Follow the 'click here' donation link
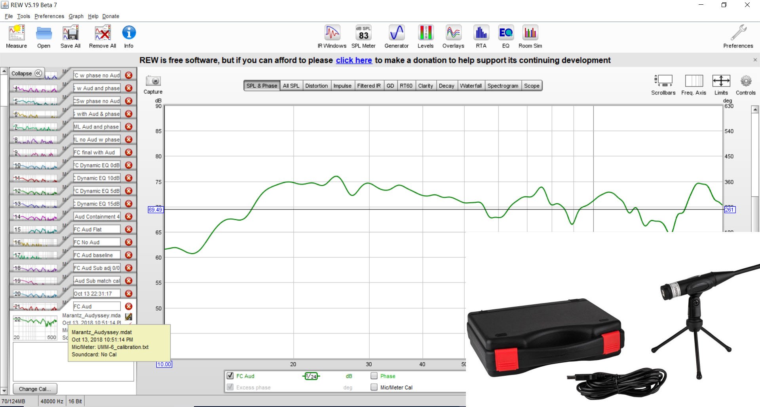The height and width of the screenshot is (407, 760). 353,60
